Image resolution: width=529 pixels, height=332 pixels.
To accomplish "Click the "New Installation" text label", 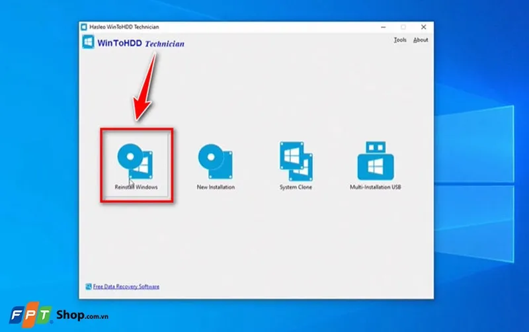I will 216,187.
